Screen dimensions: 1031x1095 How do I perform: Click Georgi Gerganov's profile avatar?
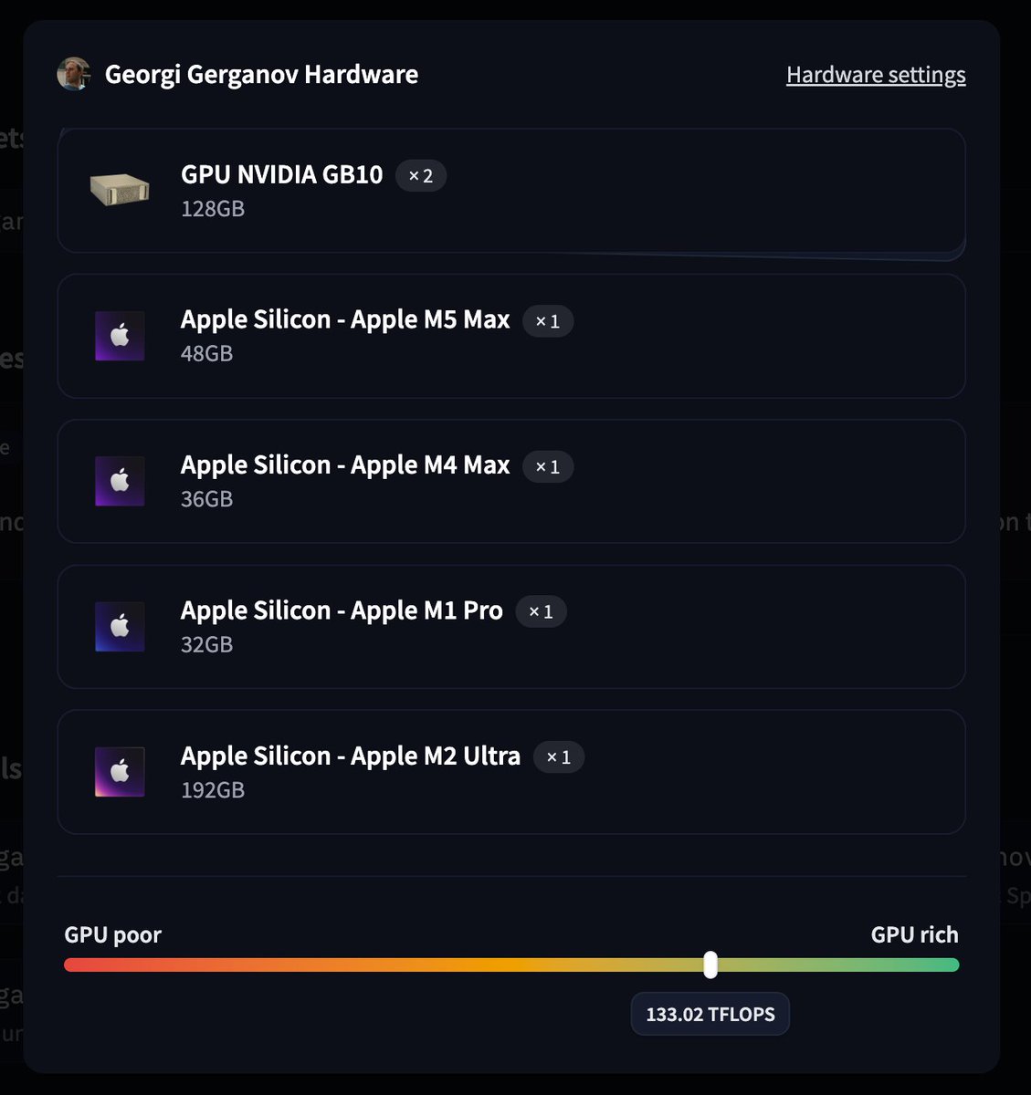pyautogui.click(x=73, y=74)
